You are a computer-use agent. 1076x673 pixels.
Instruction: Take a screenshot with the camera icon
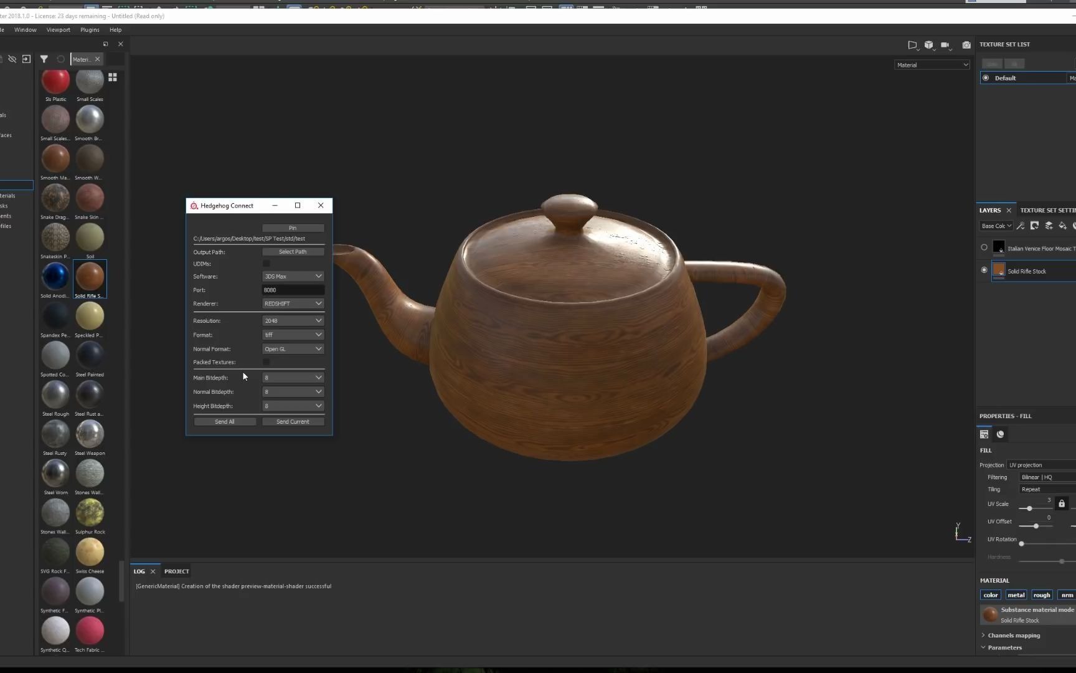(x=966, y=44)
